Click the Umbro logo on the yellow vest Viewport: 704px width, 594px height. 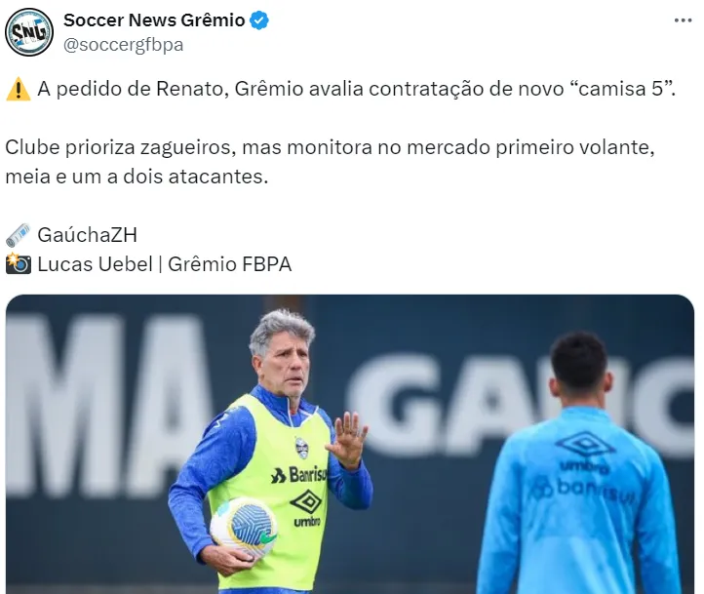point(306,508)
